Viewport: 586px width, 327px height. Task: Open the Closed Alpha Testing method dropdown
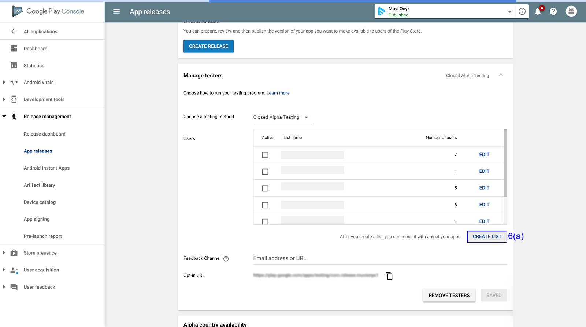(282, 117)
